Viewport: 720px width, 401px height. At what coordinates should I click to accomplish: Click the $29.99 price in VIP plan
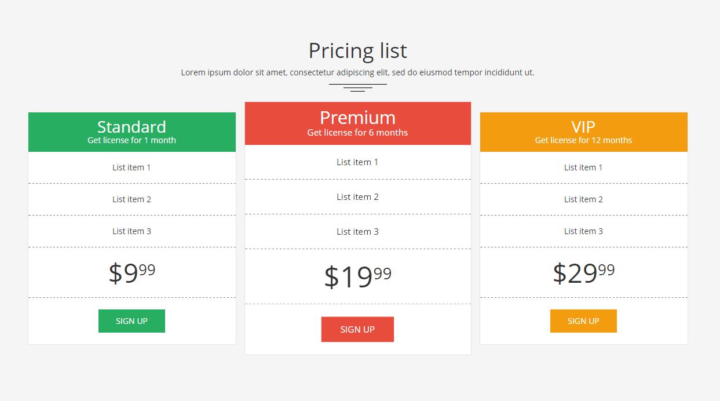(583, 273)
